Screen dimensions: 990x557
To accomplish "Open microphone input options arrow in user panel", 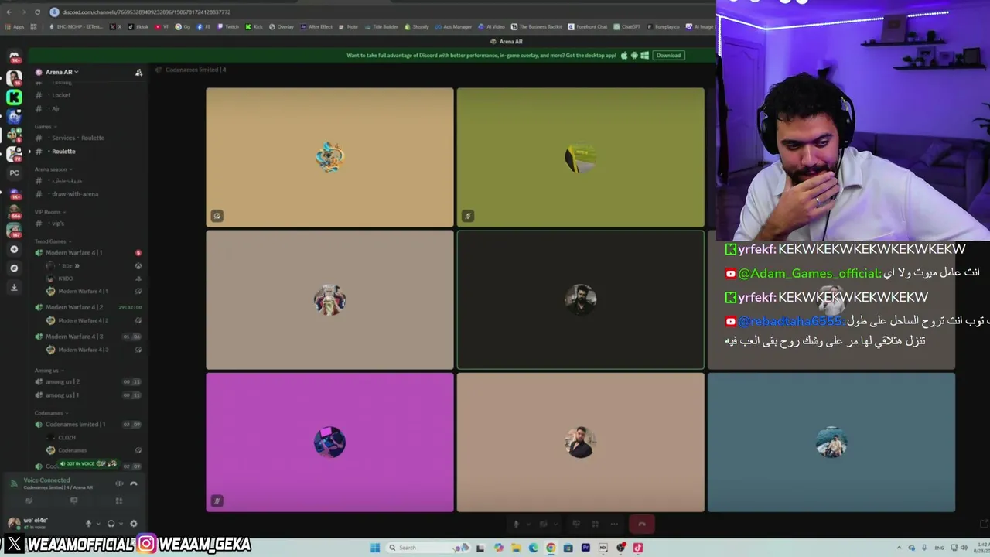I will tap(97, 524).
